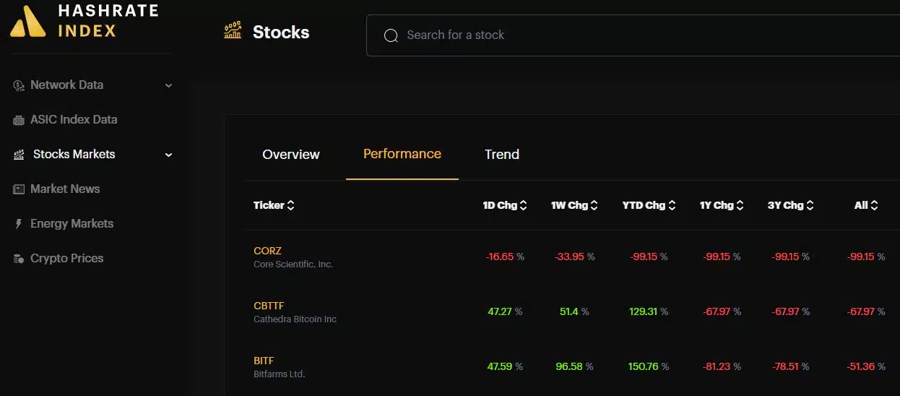Click the Stocks Markets chart icon
900x396 pixels.
click(19, 155)
